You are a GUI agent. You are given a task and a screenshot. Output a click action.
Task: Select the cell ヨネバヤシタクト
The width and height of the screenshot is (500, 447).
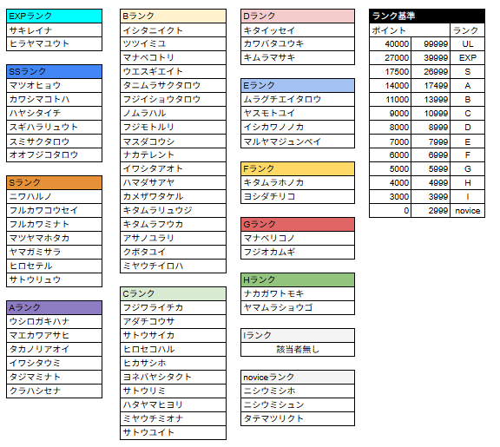[x=173, y=378]
